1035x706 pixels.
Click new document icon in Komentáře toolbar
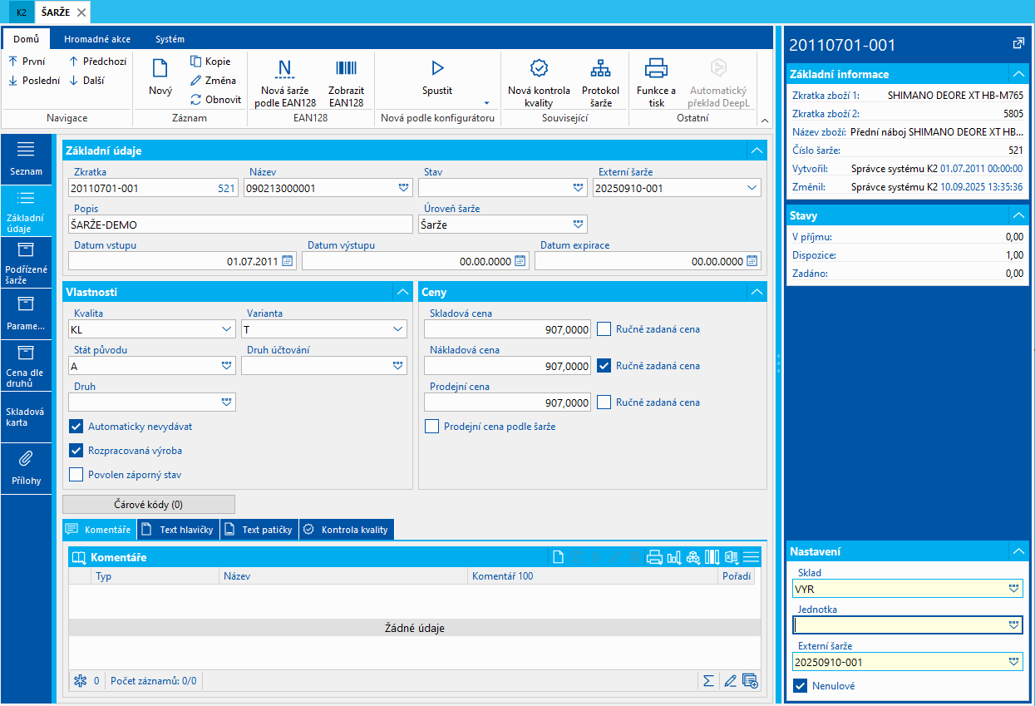(559, 557)
